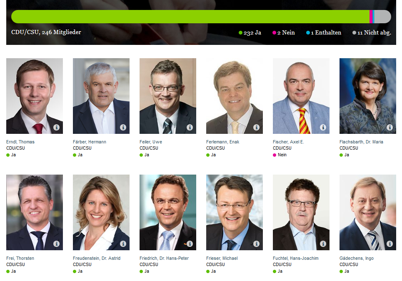This screenshot has width=402, height=281.
Task: Filter by the 1 Enthalten legend entry
Action: pos(324,33)
